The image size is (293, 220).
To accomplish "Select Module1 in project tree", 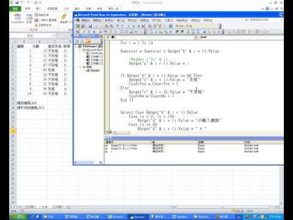I will pos(93,70).
